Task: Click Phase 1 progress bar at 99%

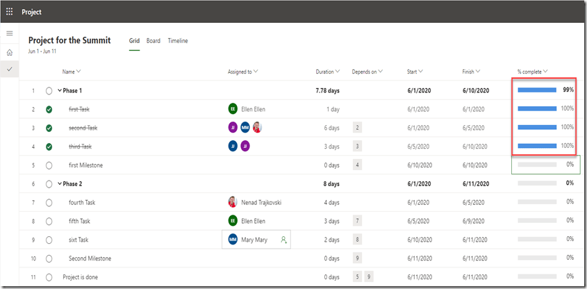Action: (537, 90)
